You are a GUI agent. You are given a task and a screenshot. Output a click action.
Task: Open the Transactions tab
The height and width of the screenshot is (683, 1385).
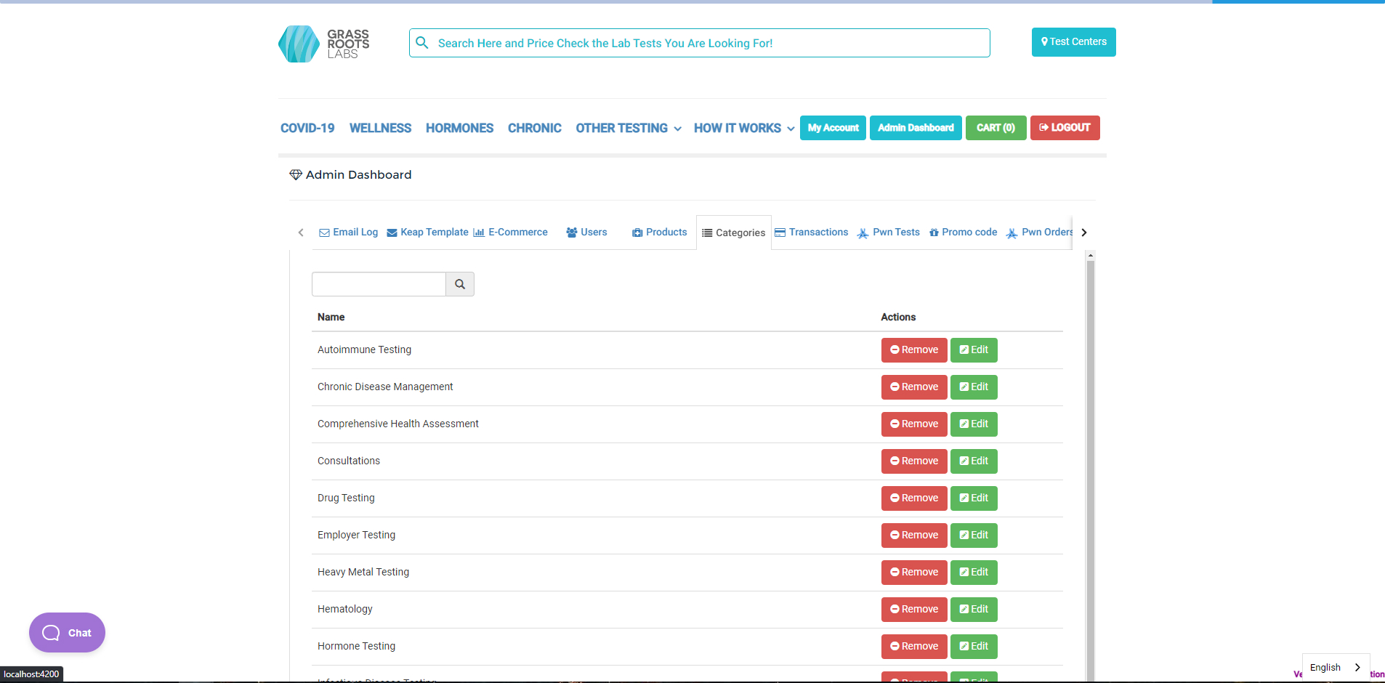click(812, 233)
